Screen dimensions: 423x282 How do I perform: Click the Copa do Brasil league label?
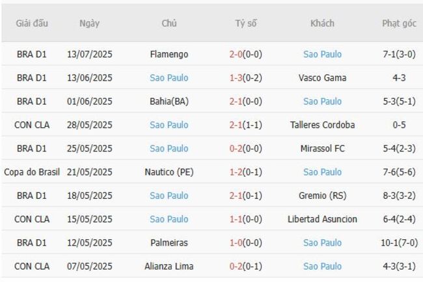[x=32, y=172]
